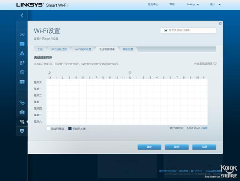
Task: Click the 星期天 12 AM schedule cell
Action: pos(49,82)
